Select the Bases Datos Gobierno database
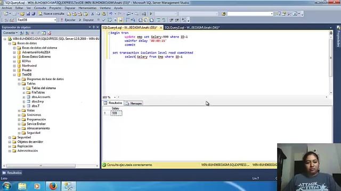Image resolution: width=341 pixels, height=191 pixels. pyautogui.click(x=36, y=57)
